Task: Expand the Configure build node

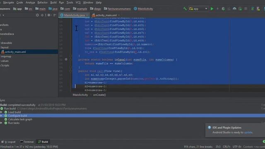Action: (x=1, y=116)
